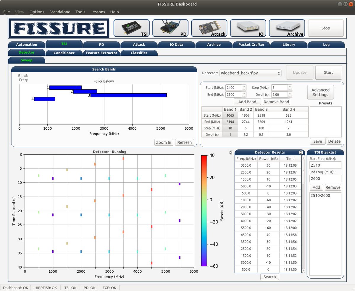This screenshot has height=291, width=355.
Task: Select the Band 1 column header
Action: 230,110
